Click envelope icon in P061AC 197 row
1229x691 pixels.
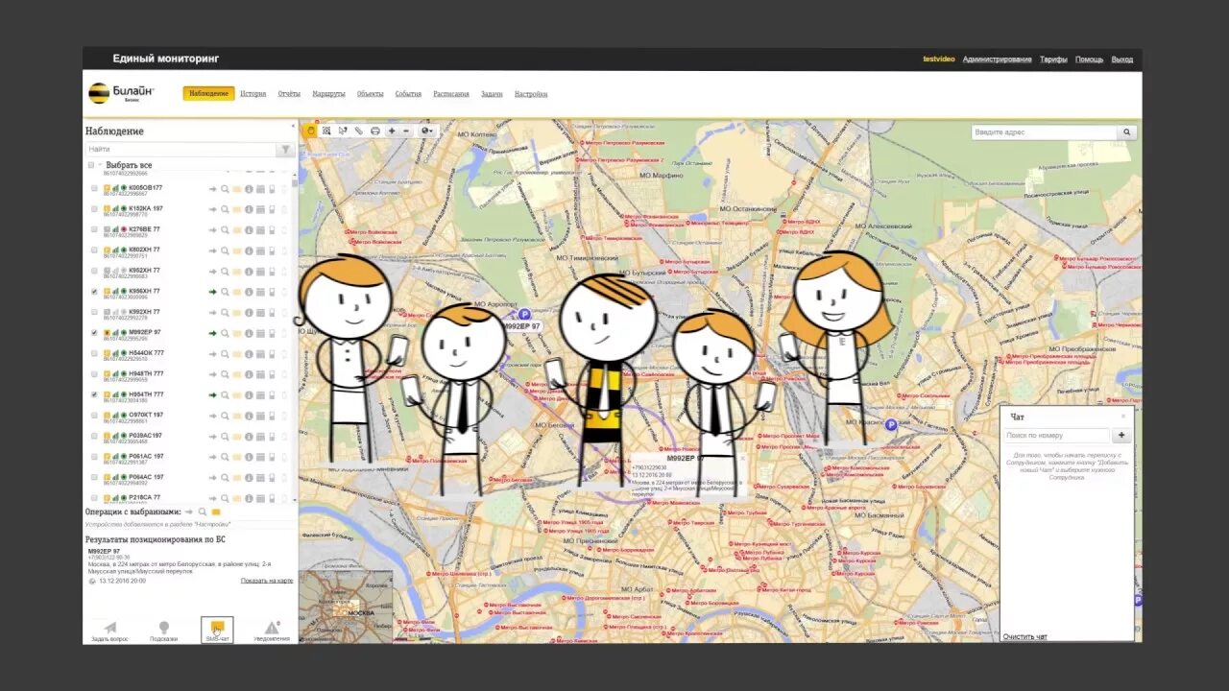(237, 457)
